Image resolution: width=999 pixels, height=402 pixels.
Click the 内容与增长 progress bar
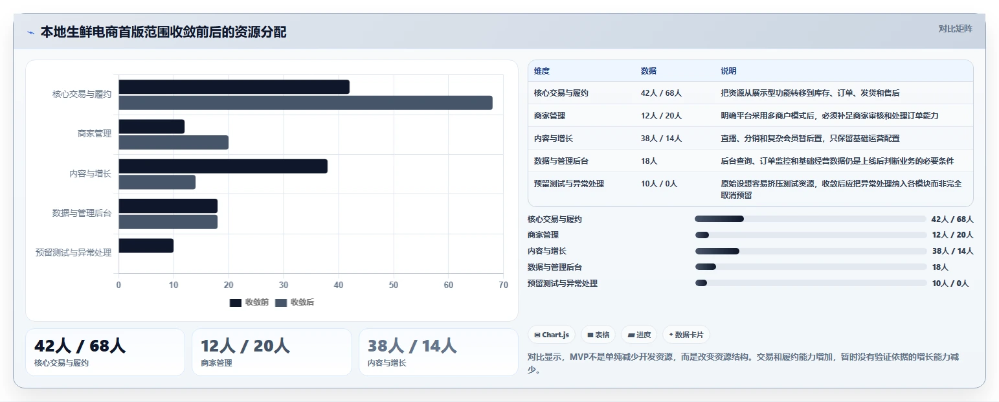pyautogui.click(x=811, y=251)
